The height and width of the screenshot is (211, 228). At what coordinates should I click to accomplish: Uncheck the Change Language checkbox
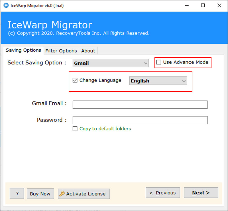point(75,80)
